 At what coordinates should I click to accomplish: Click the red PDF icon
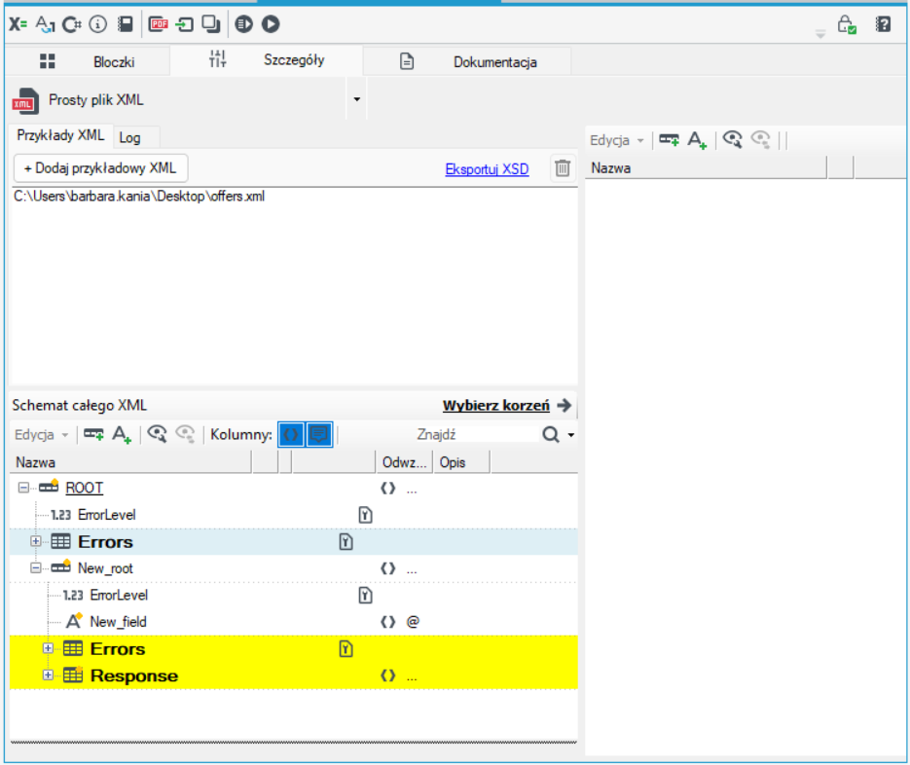159,24
